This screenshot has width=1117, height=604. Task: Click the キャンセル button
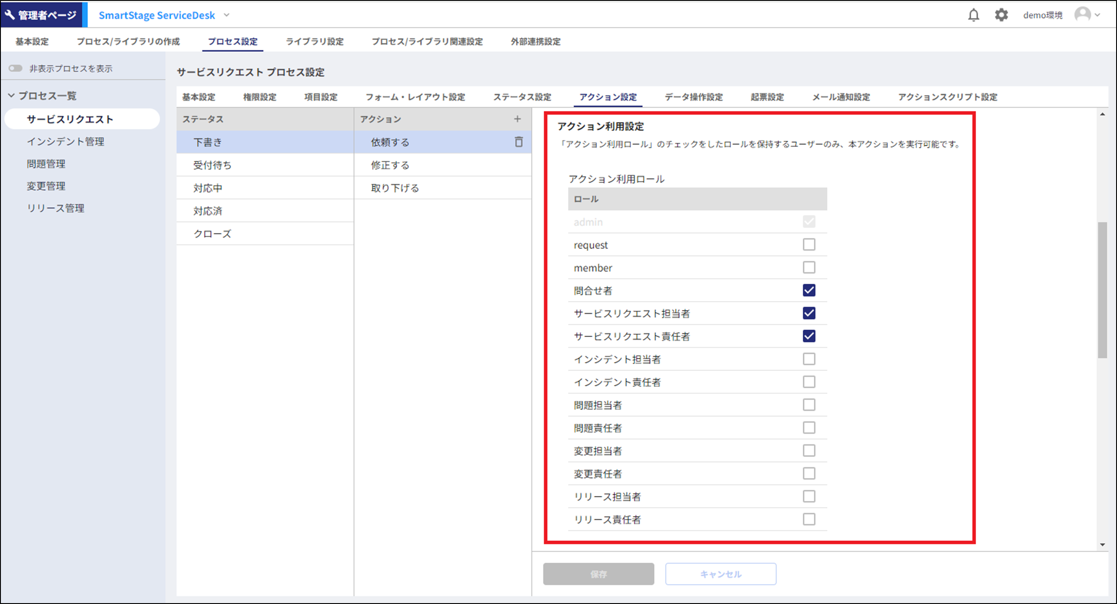720,574
